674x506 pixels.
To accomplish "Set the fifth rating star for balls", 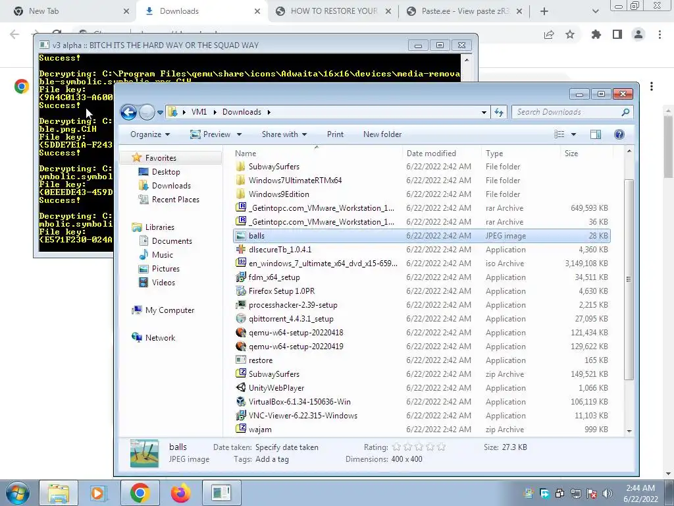I will [x=441, y=447].
